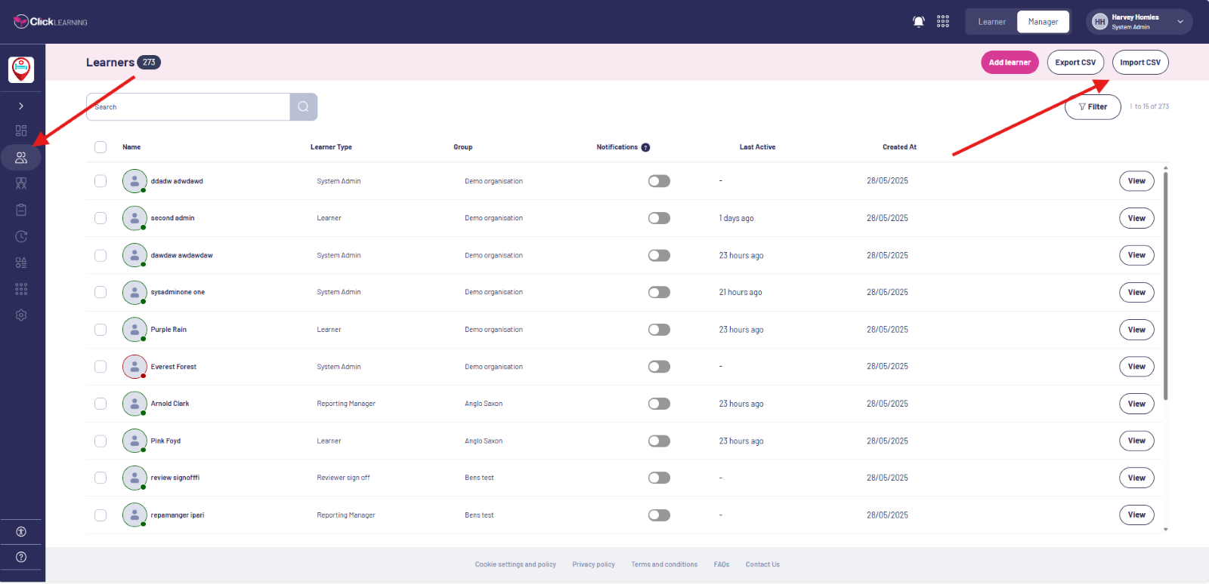Image resolution: width=1209 pixels, height=584 pixels.
Task: Click avatar of Arnold Clark
Action: point(135,404)
